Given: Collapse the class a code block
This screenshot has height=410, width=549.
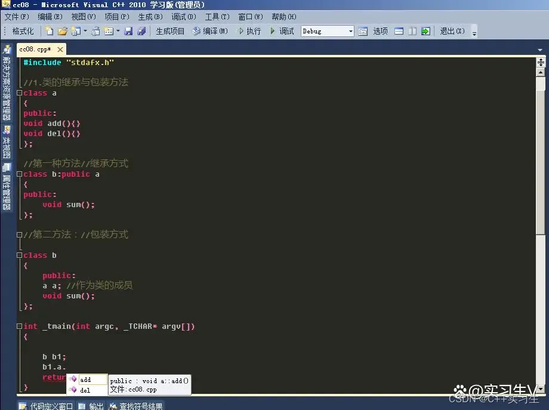Looking at the screenshot, I should [20, 93].
